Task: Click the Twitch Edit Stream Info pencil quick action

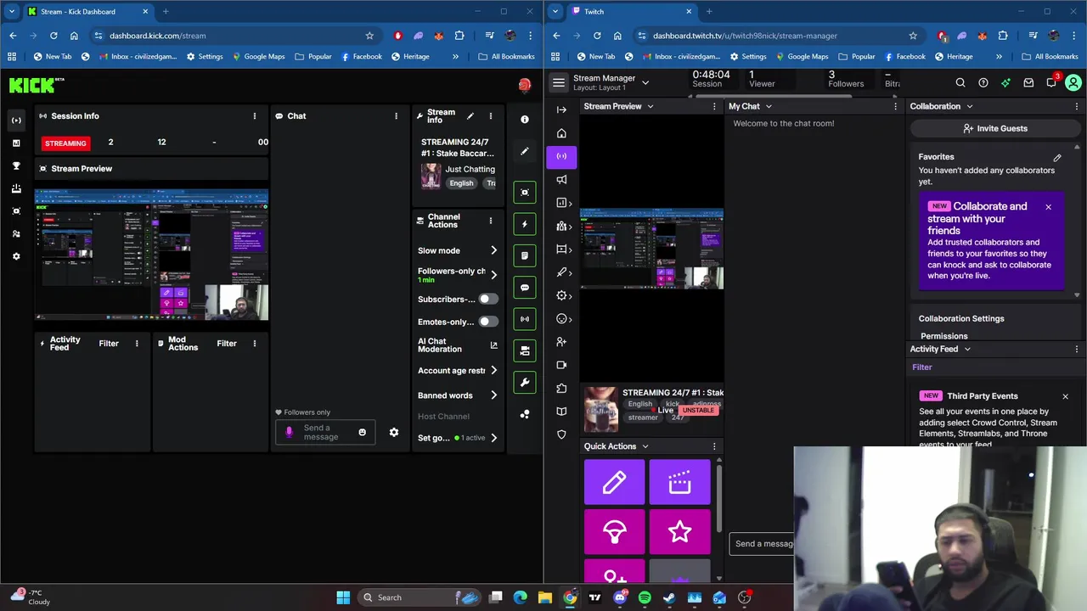Action: (615, 483)
